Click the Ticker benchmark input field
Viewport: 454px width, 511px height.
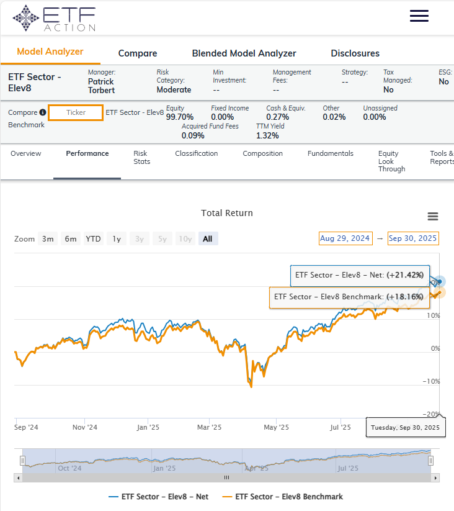[76, 112]
